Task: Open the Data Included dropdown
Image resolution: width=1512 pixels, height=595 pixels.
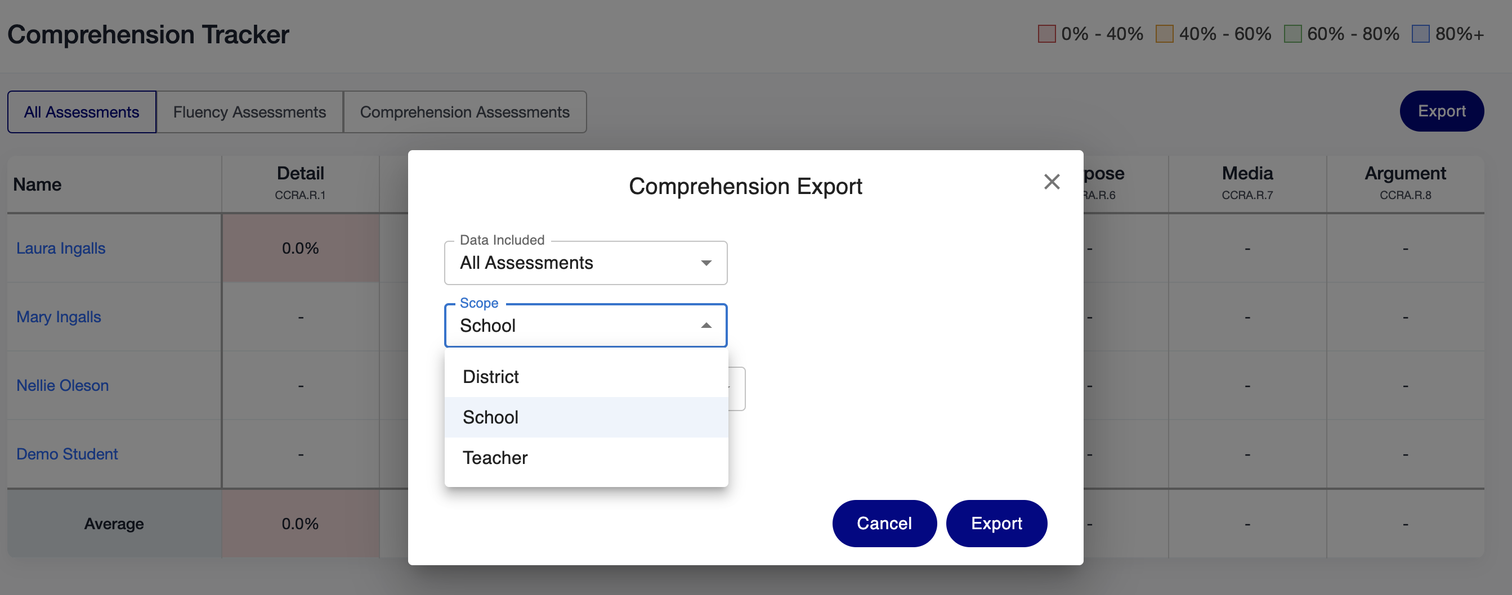Action: click(585, 263)
